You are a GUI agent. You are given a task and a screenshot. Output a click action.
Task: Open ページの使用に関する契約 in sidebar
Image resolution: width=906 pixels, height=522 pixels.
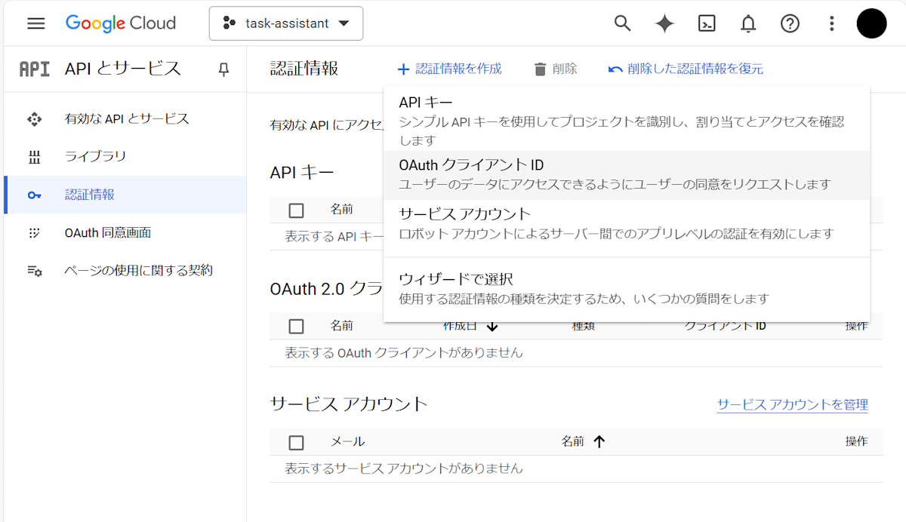coord(138,271)
